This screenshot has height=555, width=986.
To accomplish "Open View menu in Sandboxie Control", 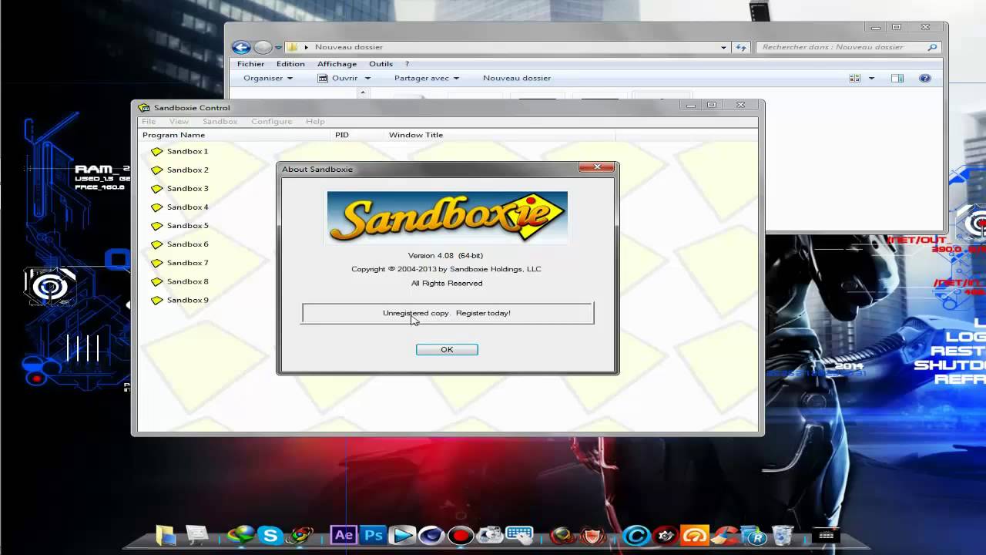I will [179, 121].
